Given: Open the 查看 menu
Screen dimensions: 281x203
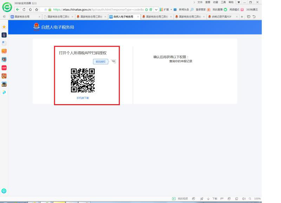Looking at the screenshot, I should click(208, 2).
